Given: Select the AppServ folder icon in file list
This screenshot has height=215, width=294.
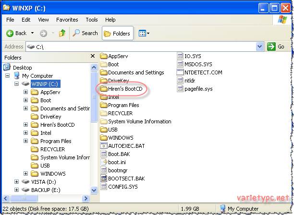Looking at the screenshot, I should [103, 56].
